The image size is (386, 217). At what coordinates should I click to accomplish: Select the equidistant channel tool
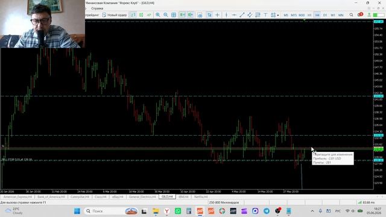point(250,15)
